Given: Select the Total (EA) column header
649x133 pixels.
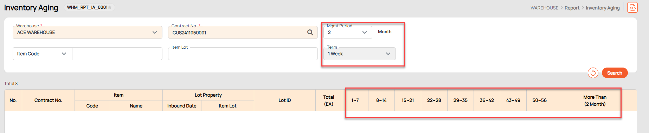Looking at the screenshot, I should tap(328, 100).
